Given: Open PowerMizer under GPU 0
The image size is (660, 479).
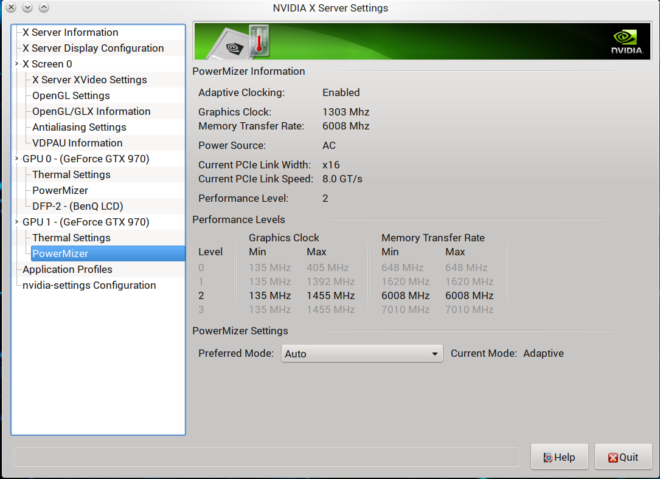Looking at the screenshot, I should pyautogui.click(x=60, y=190).
